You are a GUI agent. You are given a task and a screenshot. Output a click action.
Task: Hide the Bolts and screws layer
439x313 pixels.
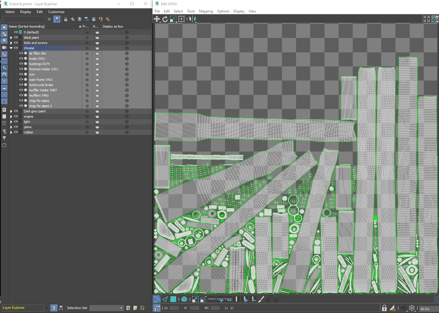16,43
